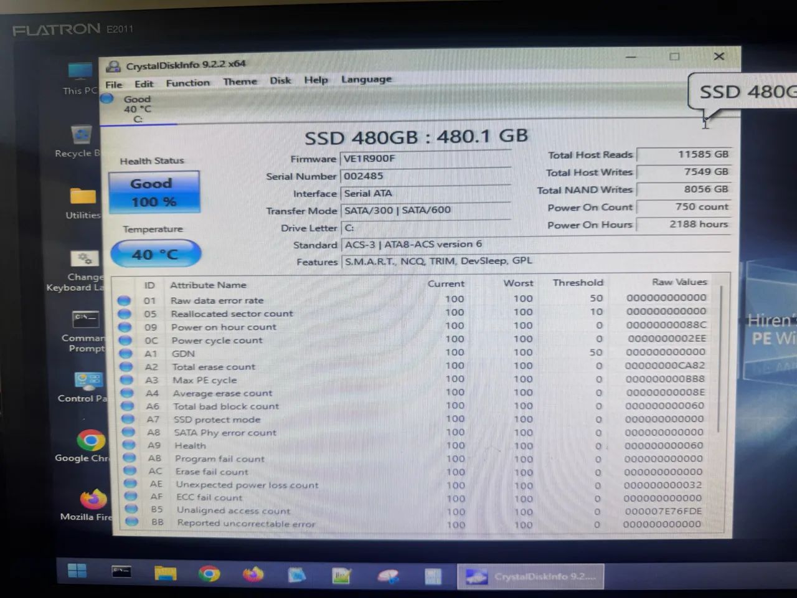This screenshot has height=598, width=797.
Task: Open the Language menu
Action: pos(366,79)
